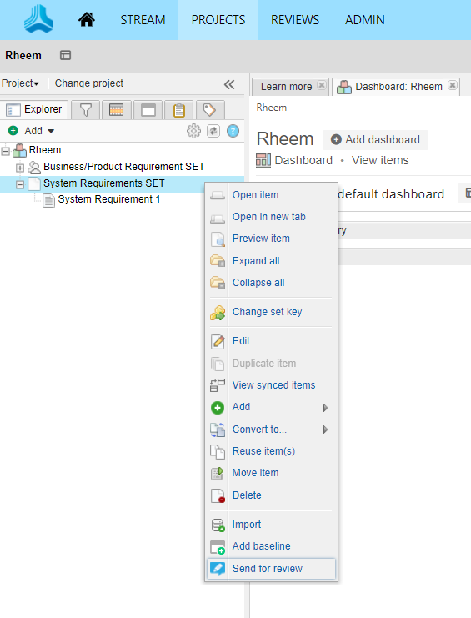Click the Rheem breadcrumb text
The height and width of the screenshot is (618, 471).
[271, 108]
